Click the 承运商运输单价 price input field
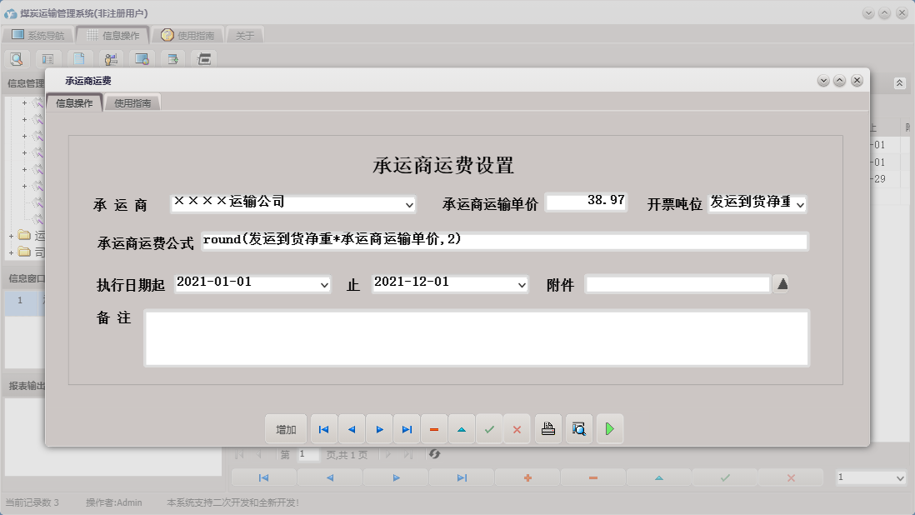 tap(586, 201)
